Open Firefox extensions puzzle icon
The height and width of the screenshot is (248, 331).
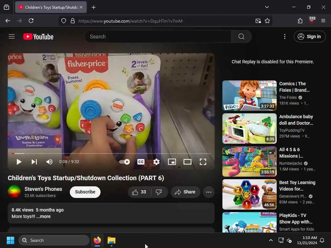300,21
